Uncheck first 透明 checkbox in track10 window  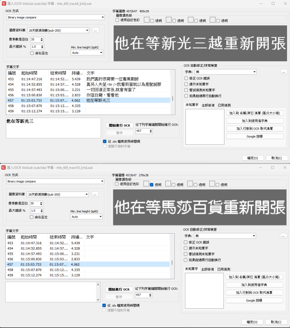152,185
